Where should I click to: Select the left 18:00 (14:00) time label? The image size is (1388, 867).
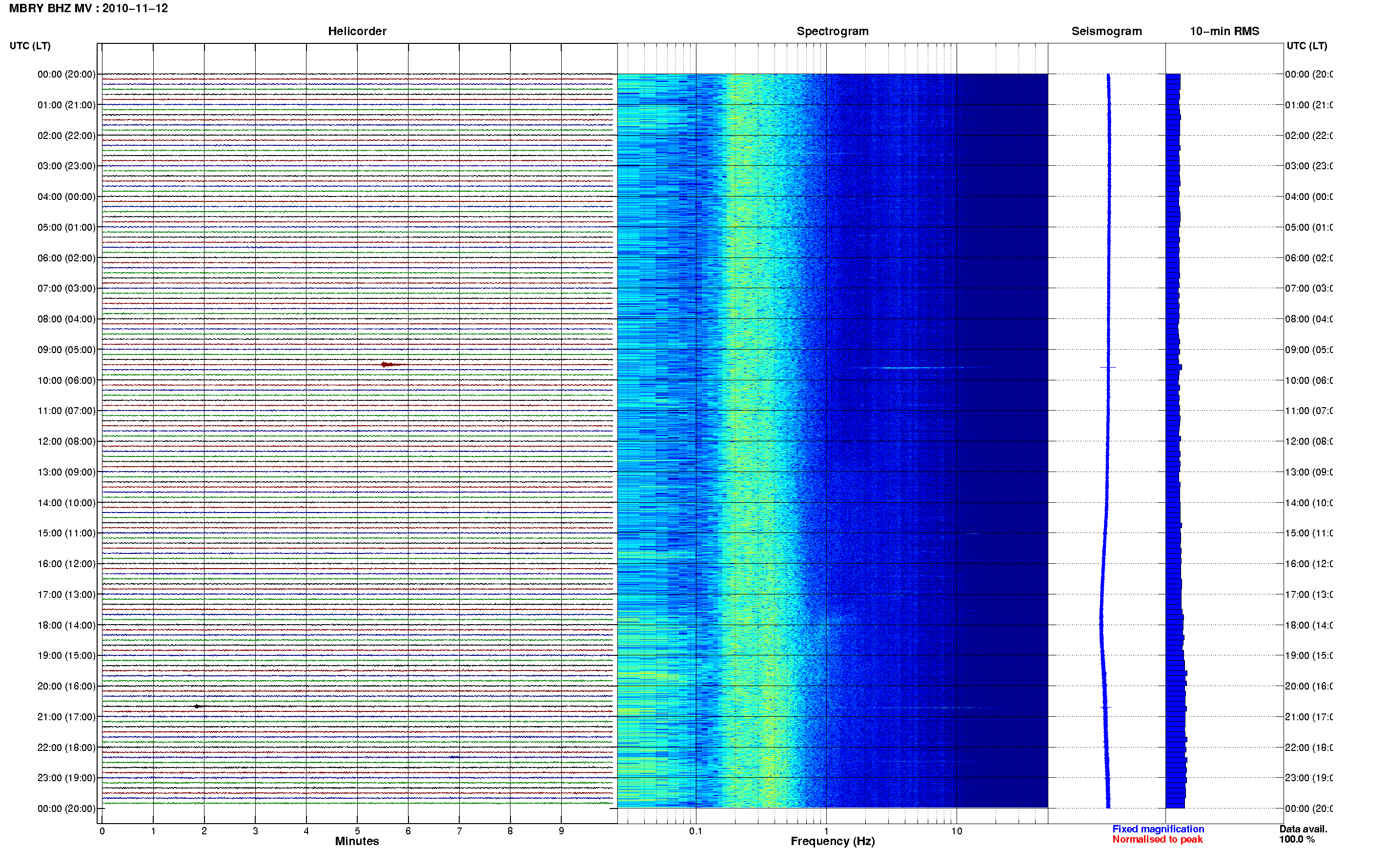(66, 626)
